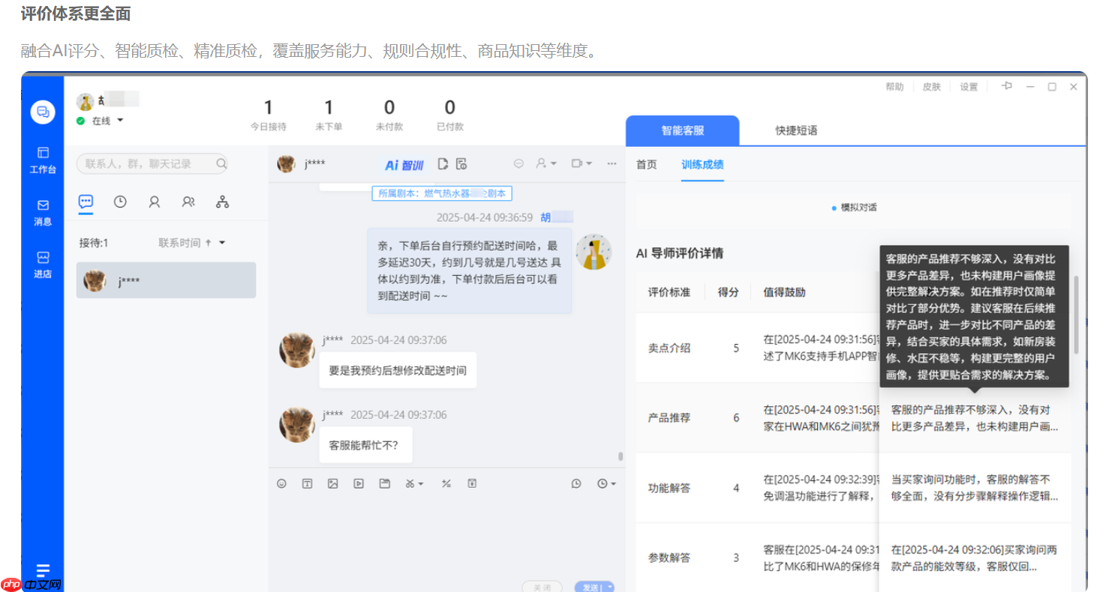
Task: Open the video call dropdown arrow
Action: (591, 163)
